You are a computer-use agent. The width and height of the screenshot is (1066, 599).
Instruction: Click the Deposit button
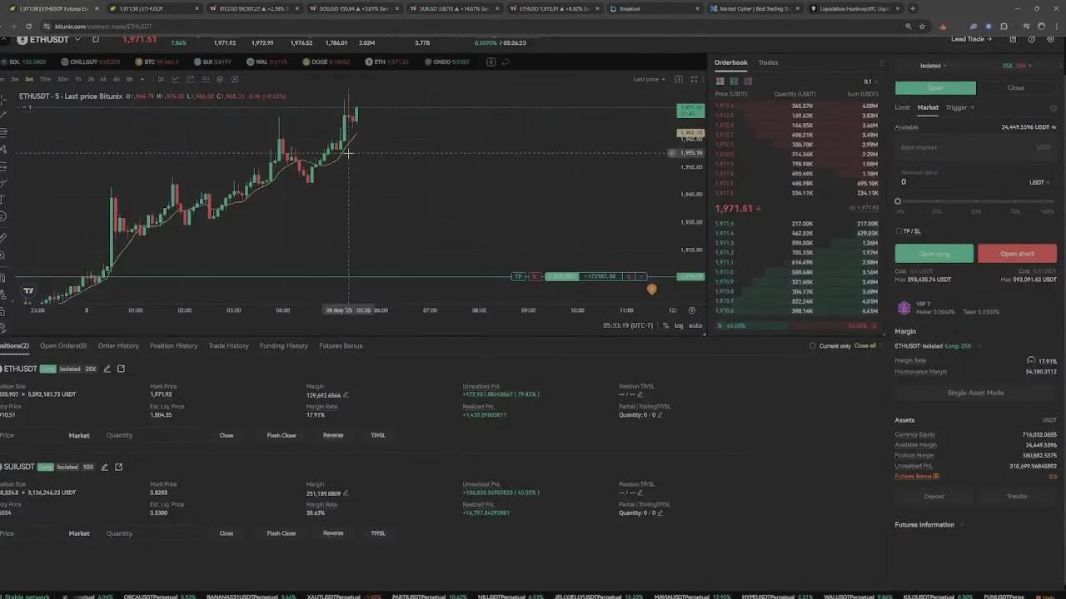pyautogui.click(x=934, y=497)
